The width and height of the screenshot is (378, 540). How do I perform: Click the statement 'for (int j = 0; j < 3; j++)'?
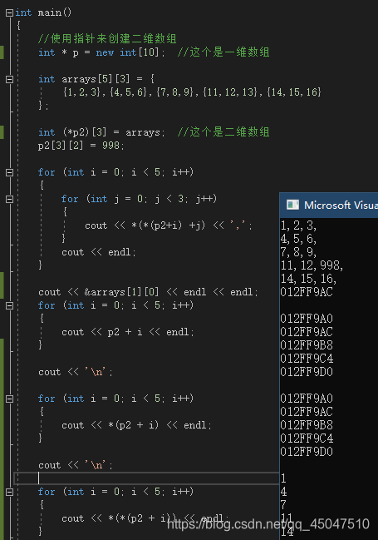click(x=139, y=199)
